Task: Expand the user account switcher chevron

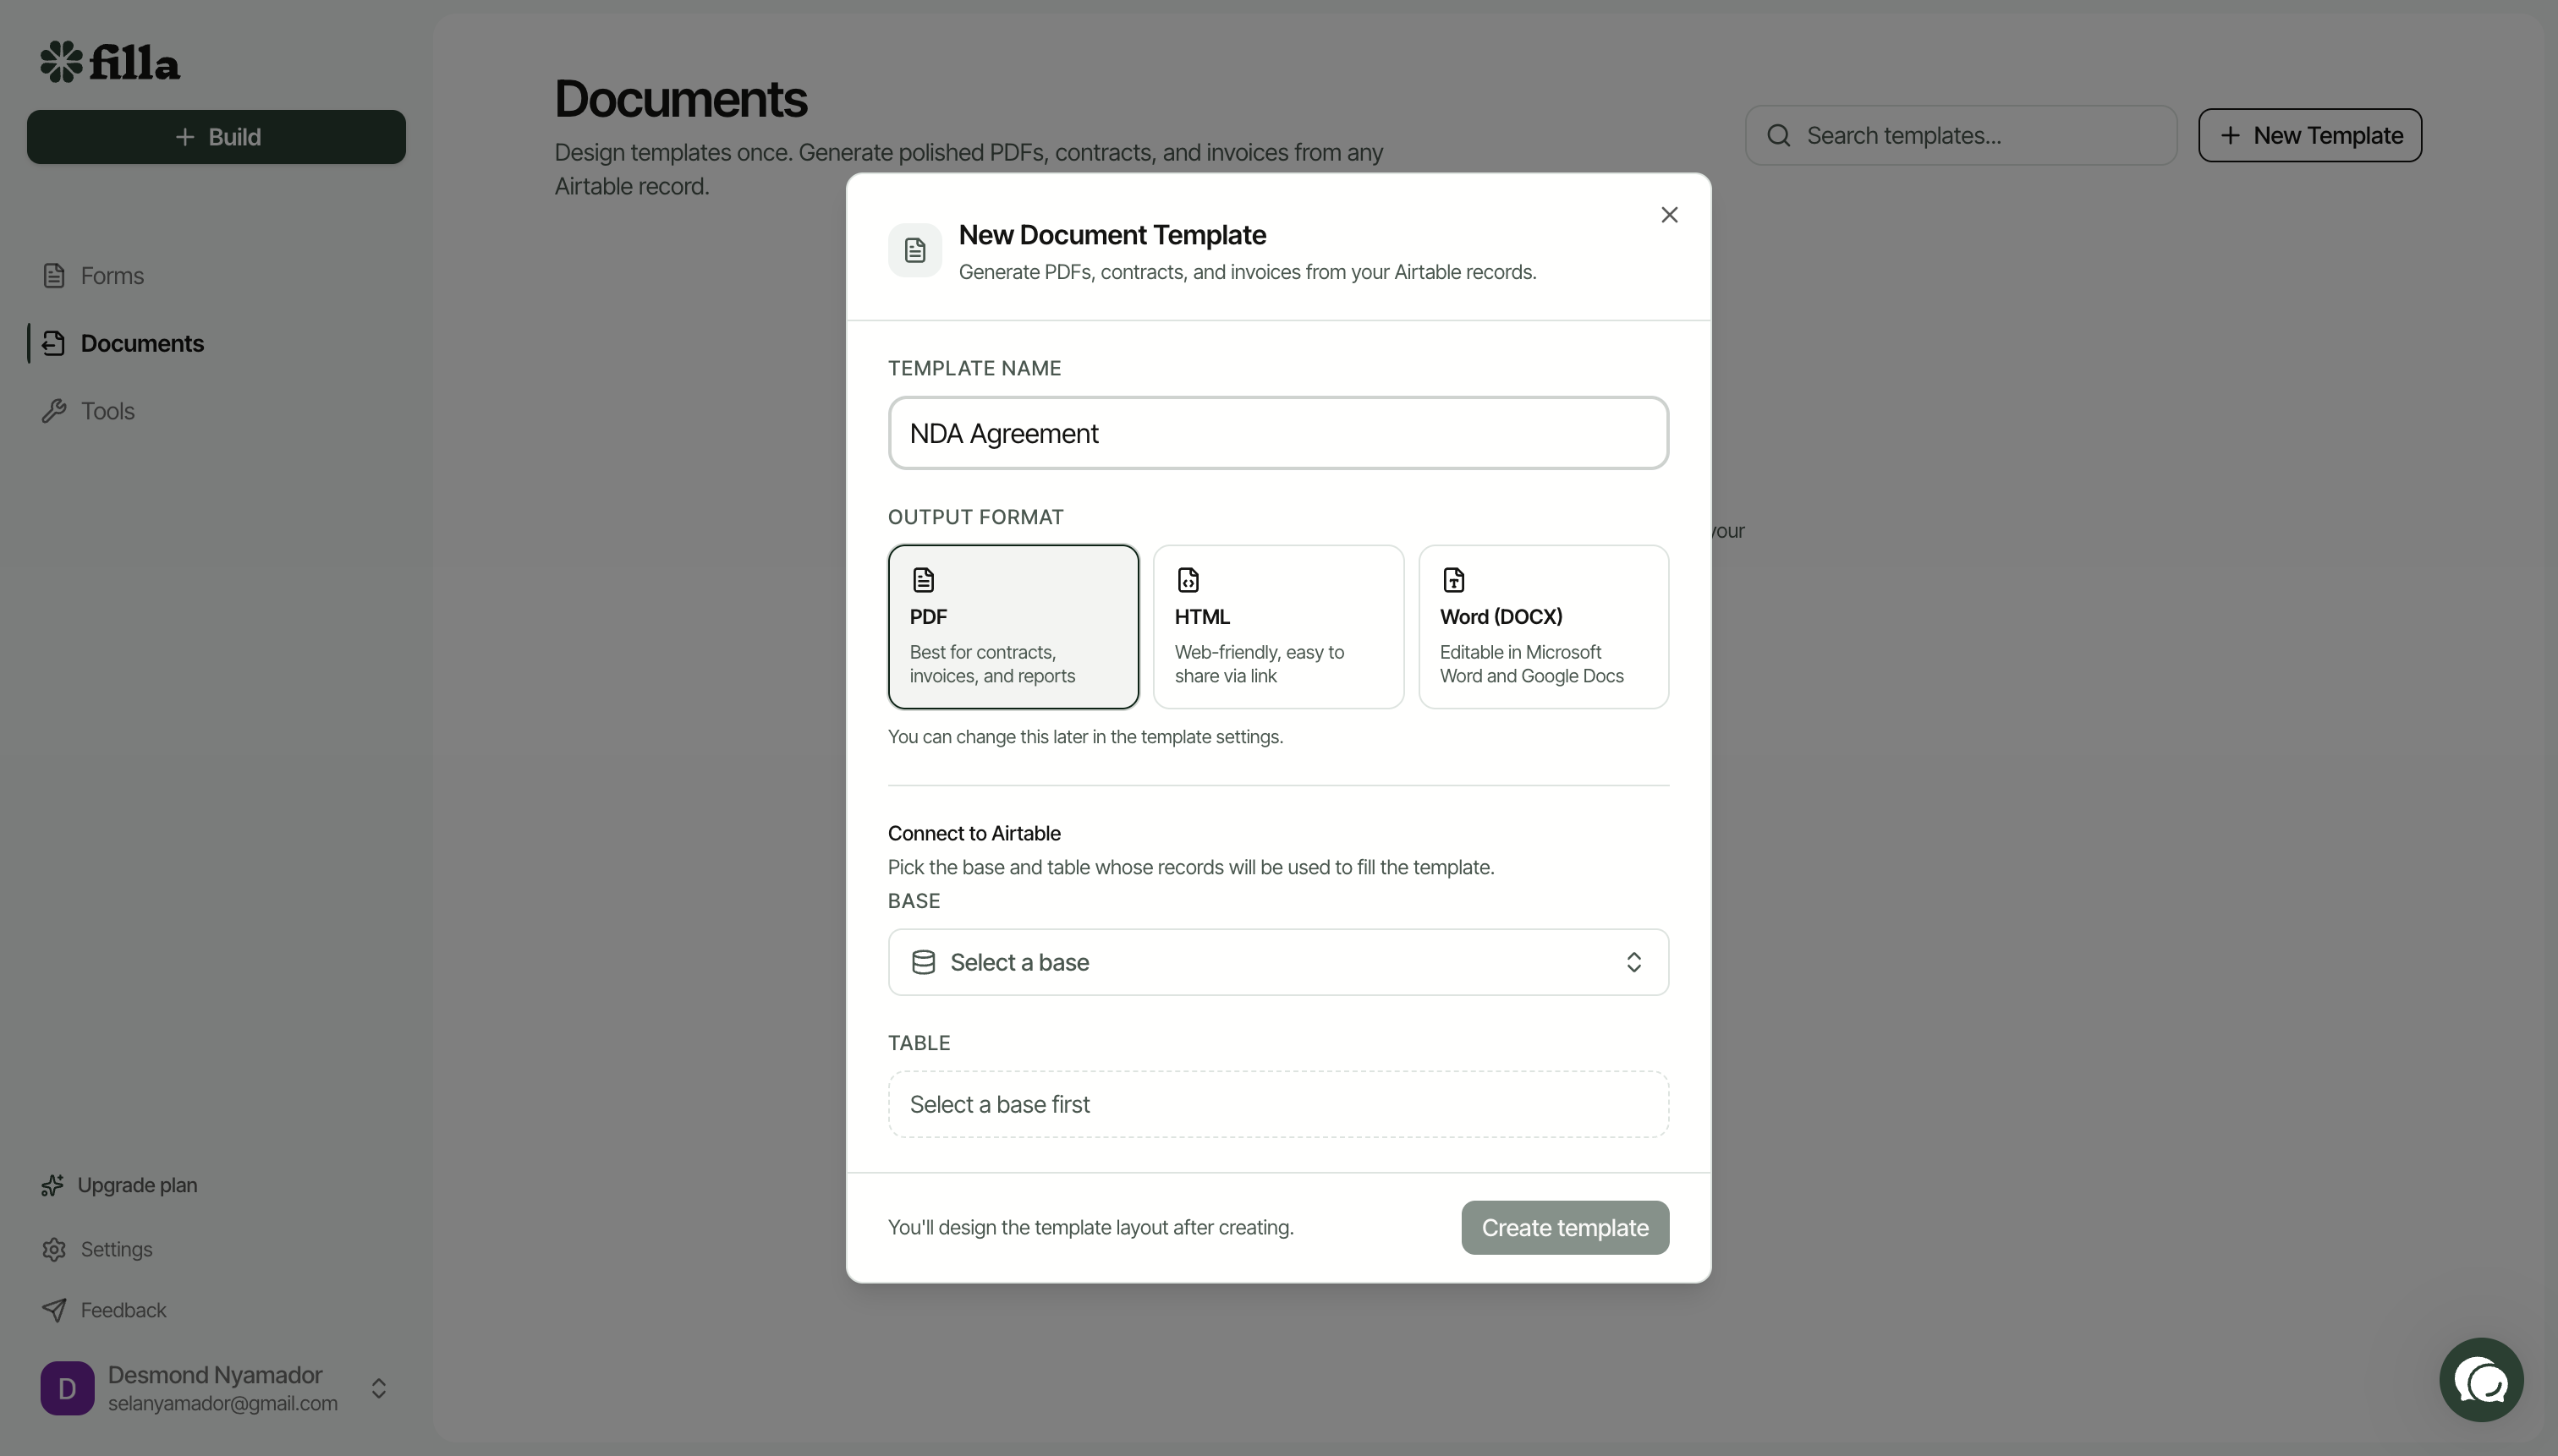Action: 379,1388
